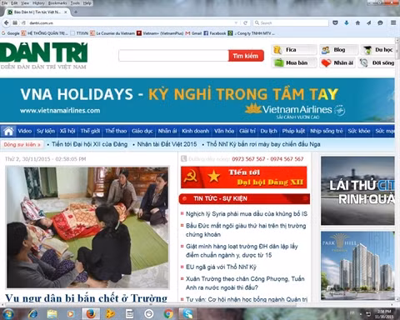Open the Facebook bookmark
The width and height of the screenshot is (400, 320).
point(215,33)
